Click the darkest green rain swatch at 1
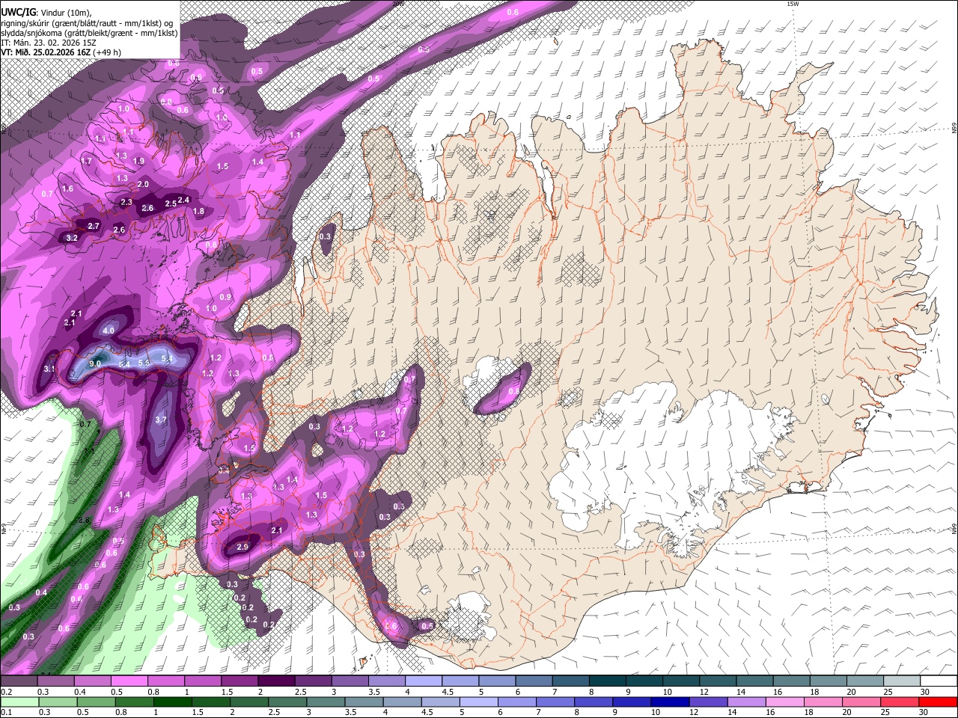Image resolution: width=958 pixels, height=718 pixels. pos(171,702)
